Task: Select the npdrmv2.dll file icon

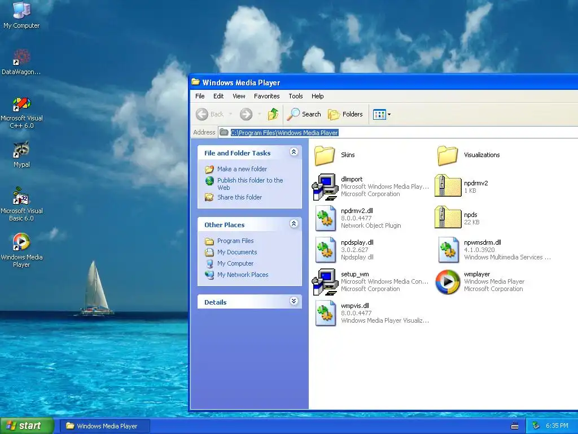Action: [326, 219]
